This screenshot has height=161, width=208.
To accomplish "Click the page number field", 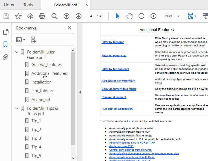I will coord(91,16).
